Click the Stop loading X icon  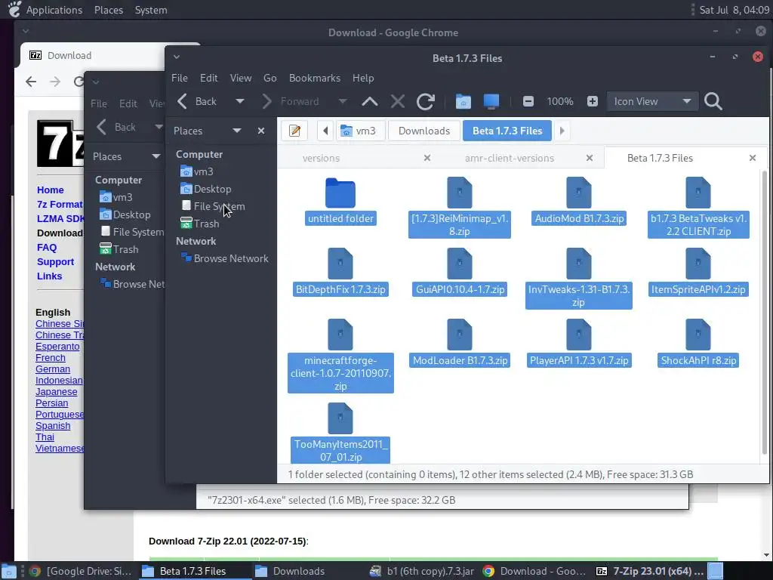(x=397, y=102)
